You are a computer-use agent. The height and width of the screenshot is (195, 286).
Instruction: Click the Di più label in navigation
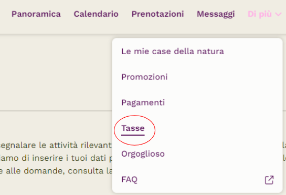tap(260, 14)
